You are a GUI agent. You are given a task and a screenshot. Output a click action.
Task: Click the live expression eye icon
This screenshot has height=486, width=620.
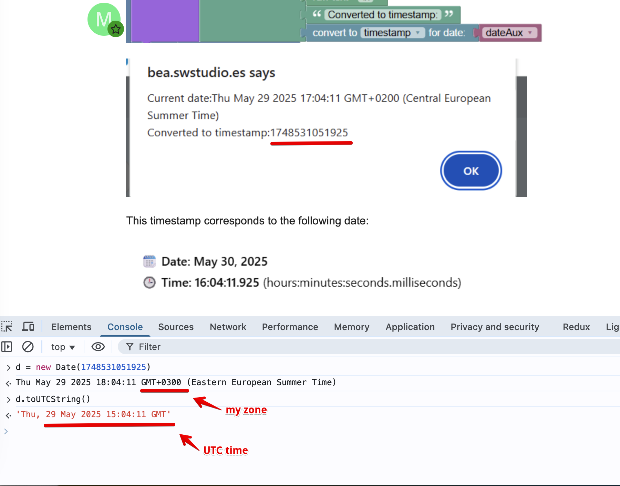click(x=98, y=347)
